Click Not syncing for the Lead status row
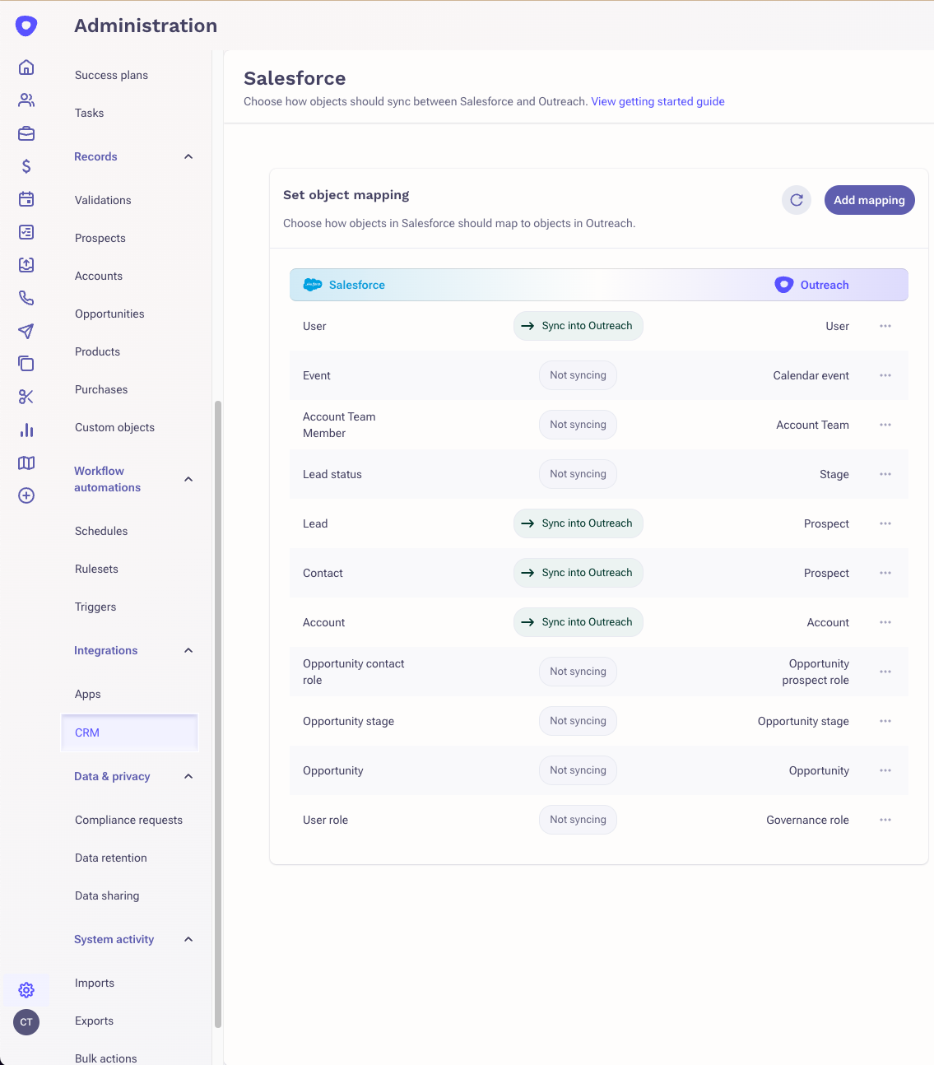This screenshot has height=1065, width=934. coord(578,474)
